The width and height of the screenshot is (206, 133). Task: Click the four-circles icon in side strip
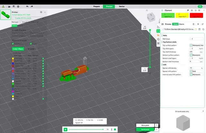158,43
